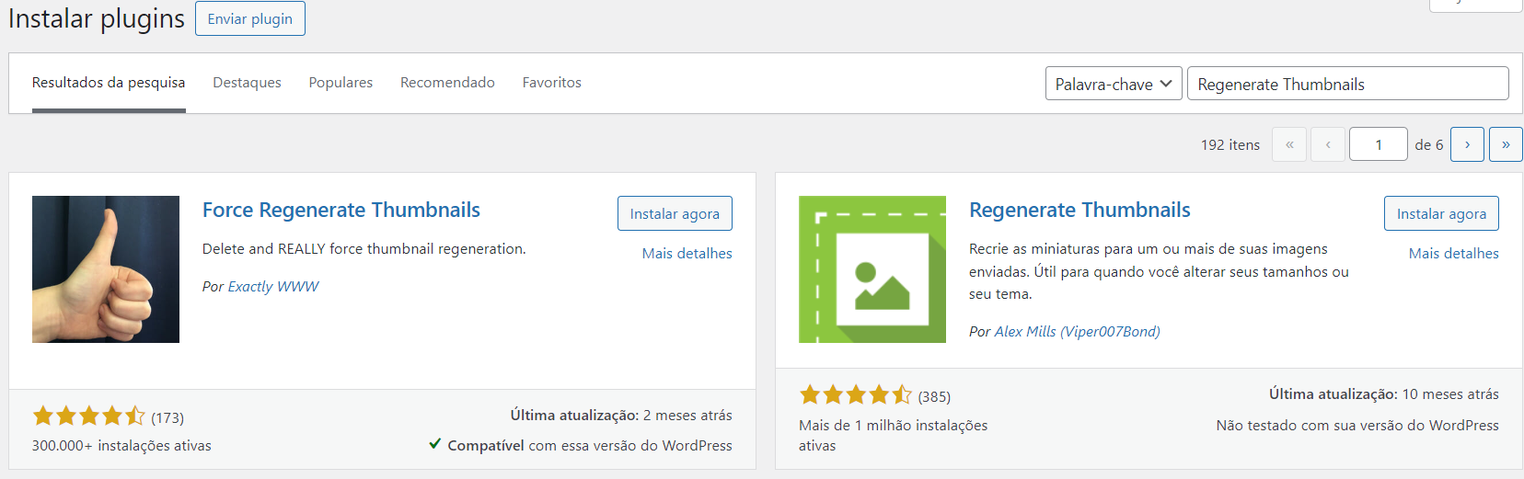Install Regenerate Thumbnails by Alex Mills
Screen dimensions: 1524x479
tap(1441, 213)
